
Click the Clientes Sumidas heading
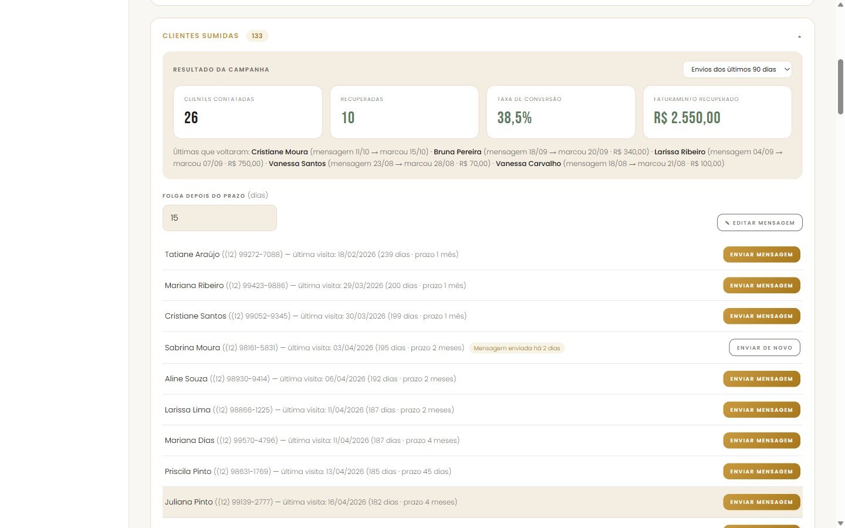tap(201, 36)
